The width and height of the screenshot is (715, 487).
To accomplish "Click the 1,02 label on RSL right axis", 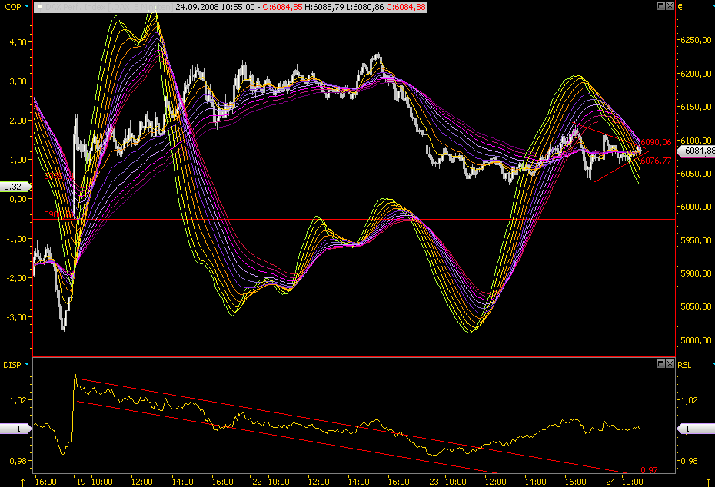I will coord(689,400).
